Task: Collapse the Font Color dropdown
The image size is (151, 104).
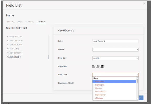Action: click(115, 75)
